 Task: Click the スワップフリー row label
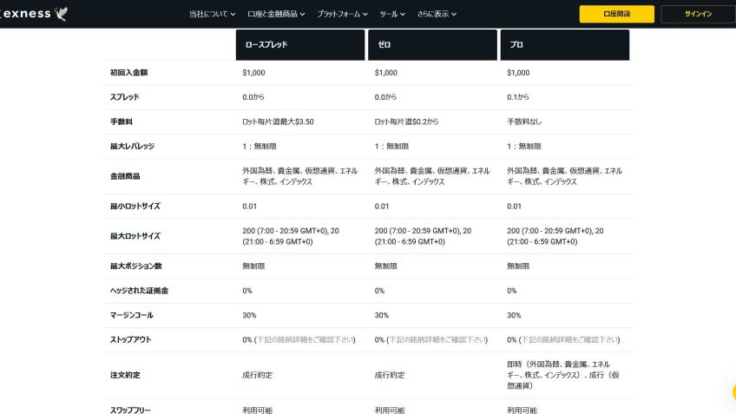(130, 410)
